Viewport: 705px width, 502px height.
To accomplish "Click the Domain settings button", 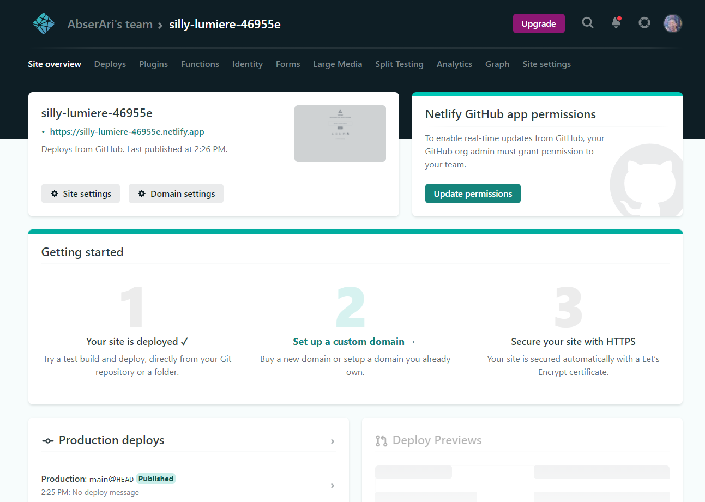I will [176, 193].
